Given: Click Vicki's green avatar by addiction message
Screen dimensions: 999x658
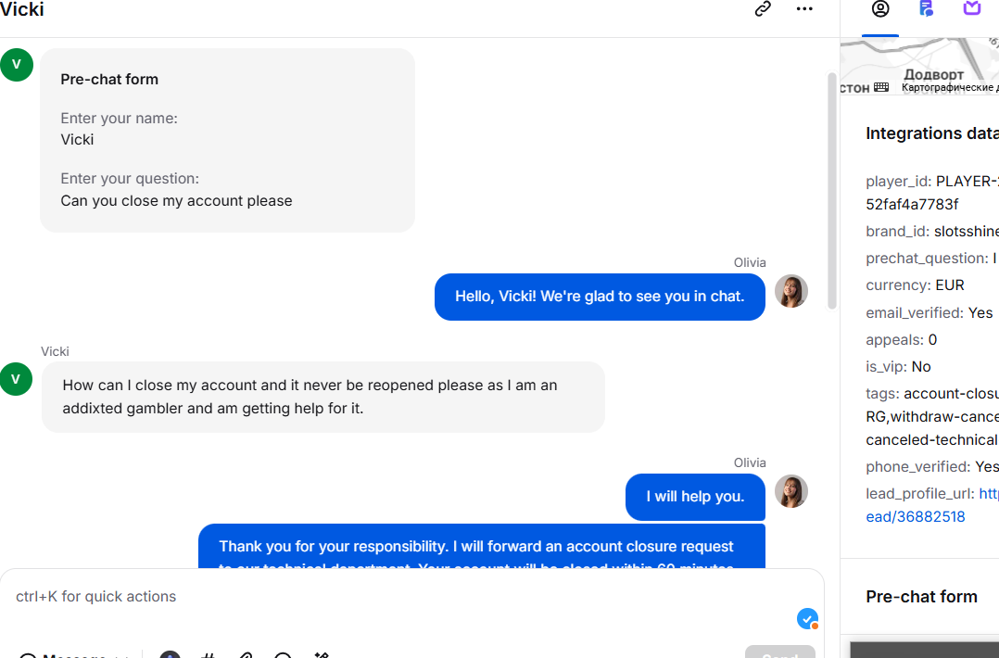Looking at the screenshot, I should point(16,379).
